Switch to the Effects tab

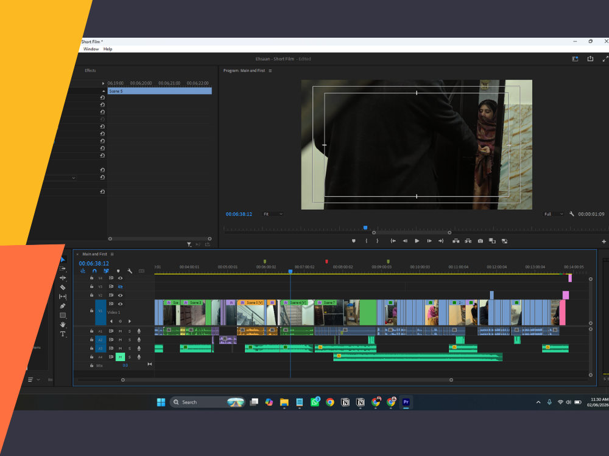(x=90, y=71)
